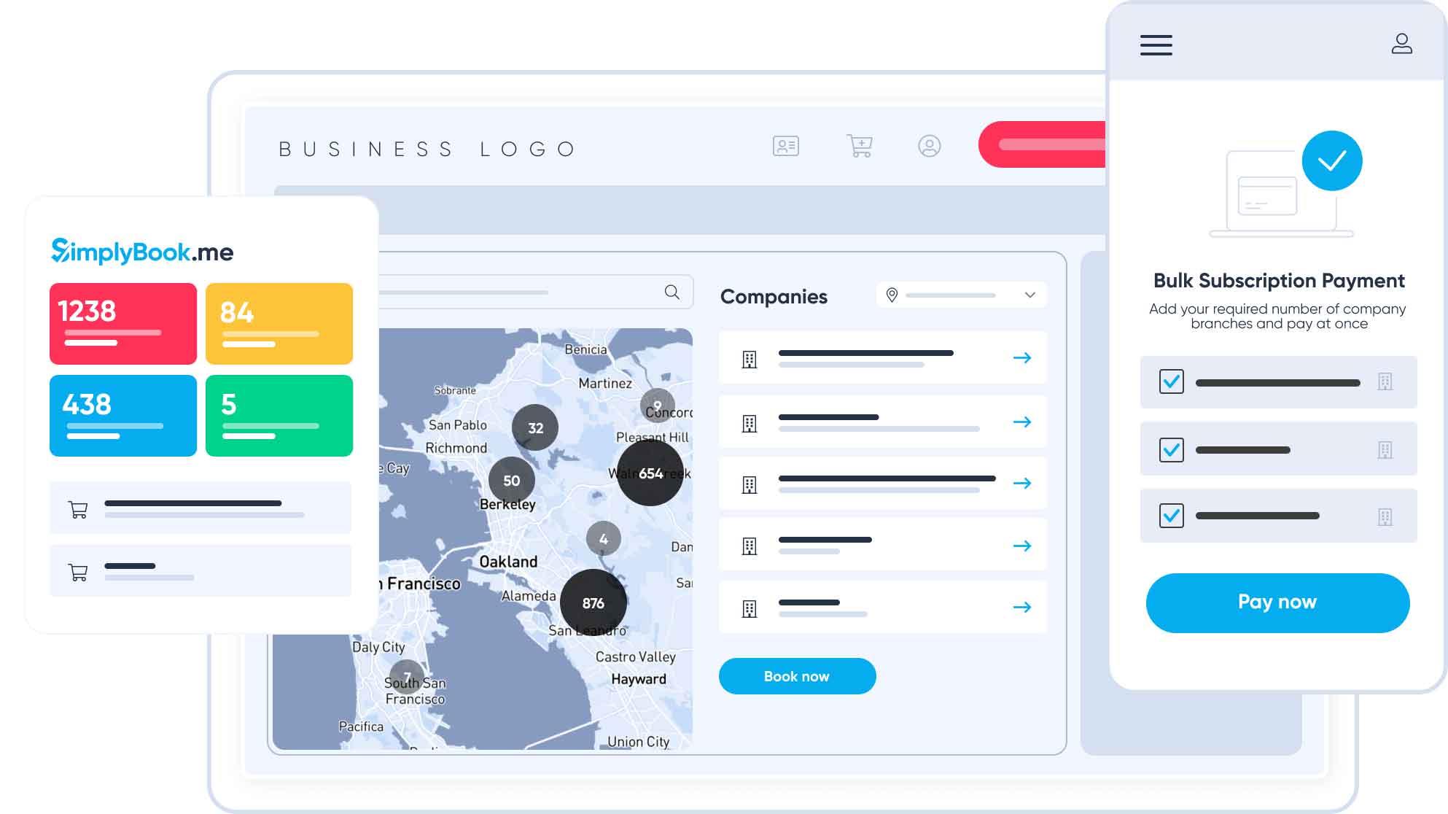This screenshot has height=814, width=1448.
Task: Select the first company building icon
Action: point(750,359)
